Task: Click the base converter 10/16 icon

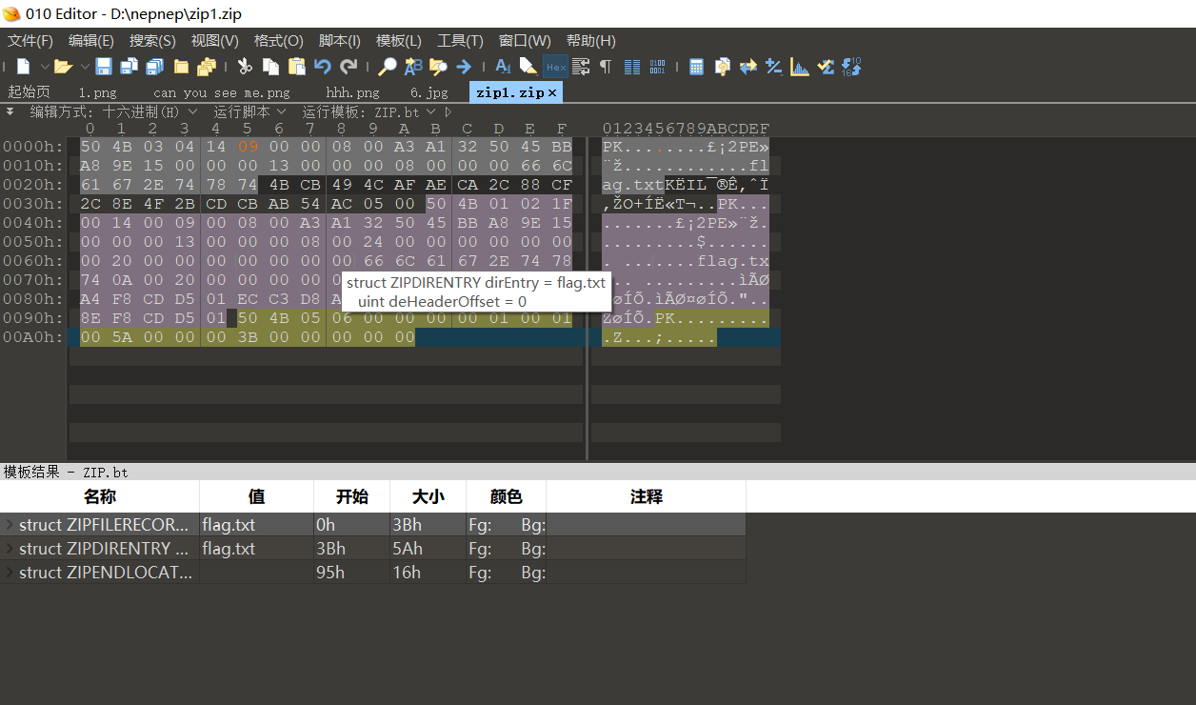Action: pyautogui.click(x=851, y=67)
